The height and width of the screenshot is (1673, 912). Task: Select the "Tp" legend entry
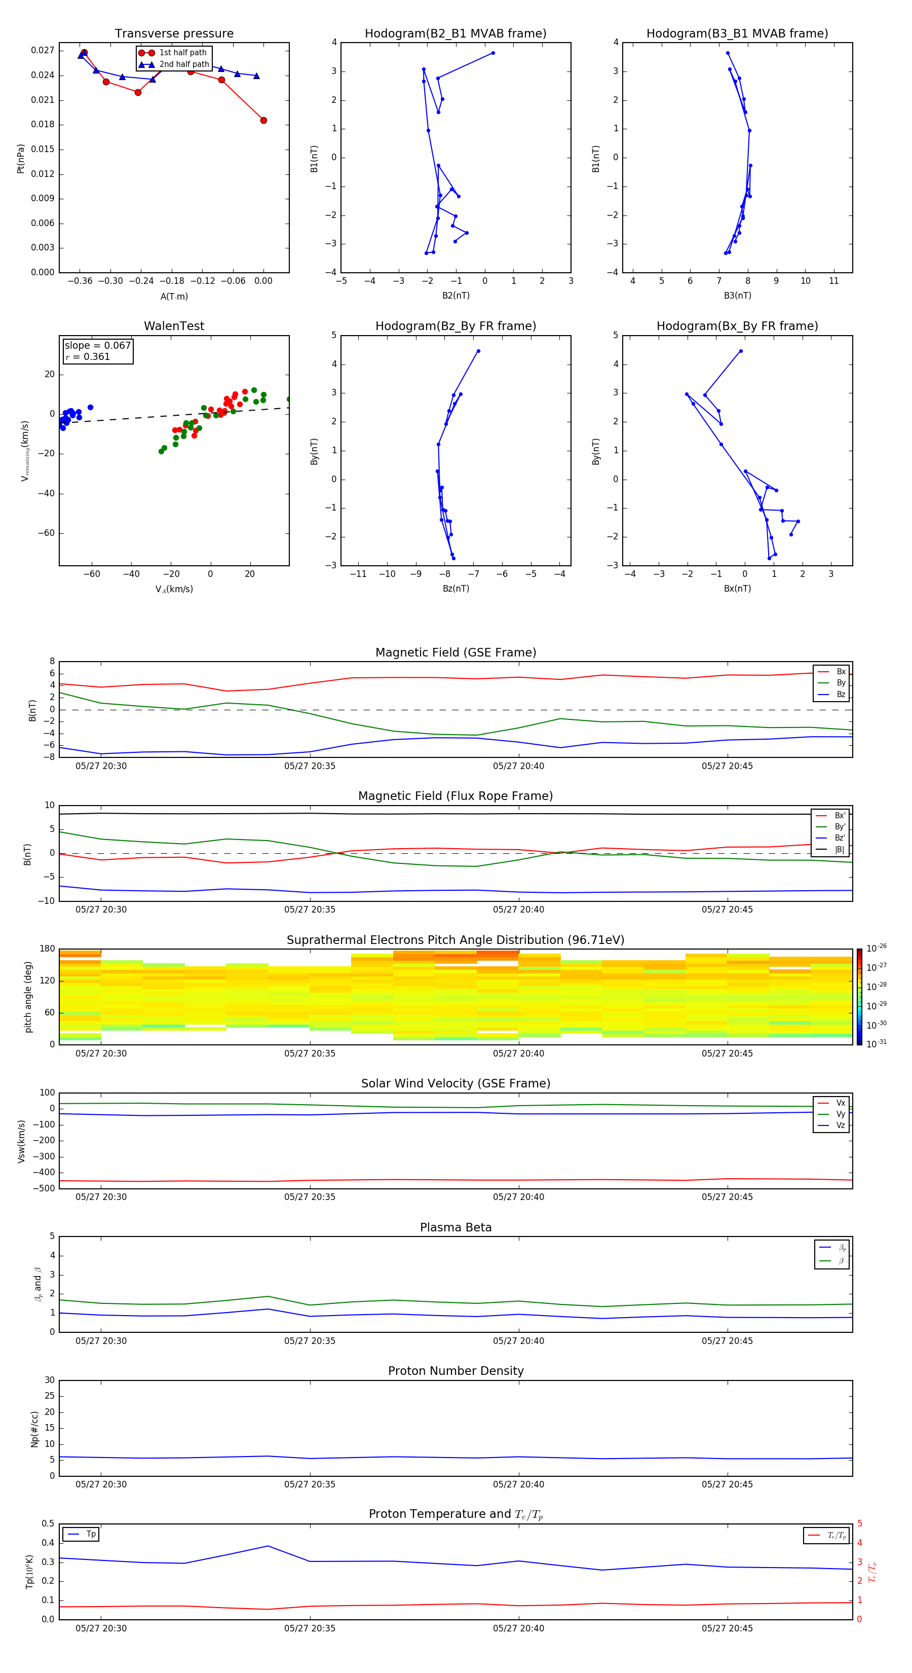tap(81, 1534)
